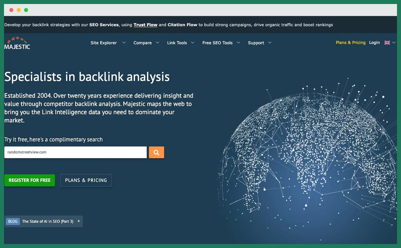Click the SEO Services text in the banner

104,25
